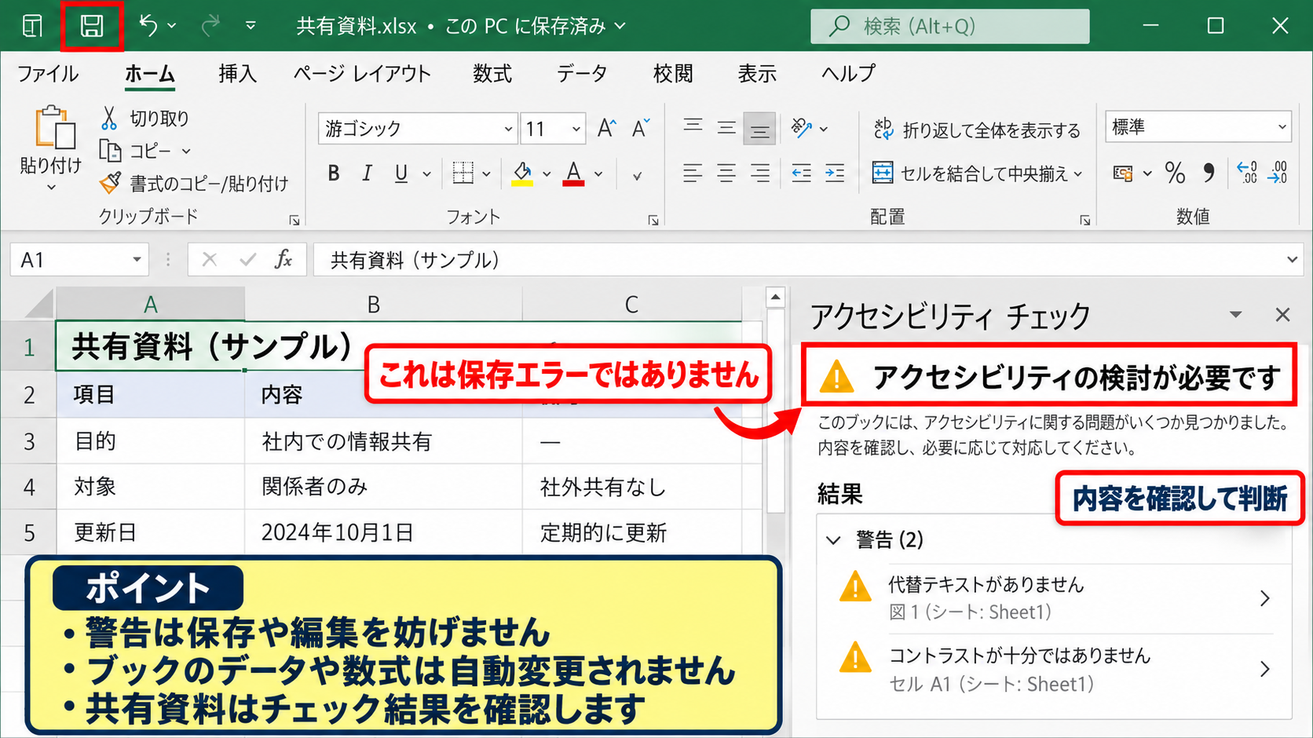Click the Undo arrow icon
Screen dimensions: 1313x738
(x=148, y=25)
